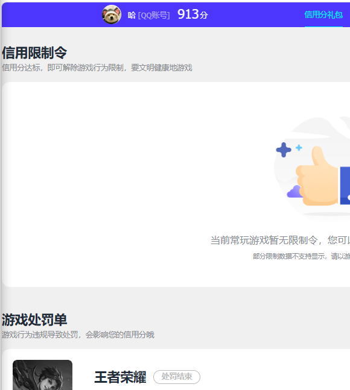The width and height of the screenshot is (350, 390).
Task: Click the 部分限制数据不支持显示 note
Action: [301, 256]
